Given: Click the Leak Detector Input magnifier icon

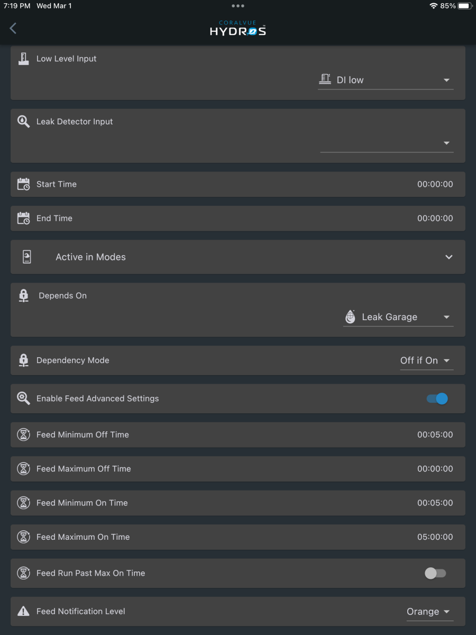Looking at the screenshot, I should (x=23, y=121).
